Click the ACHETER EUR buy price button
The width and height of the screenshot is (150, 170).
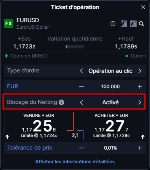point(111,126)
